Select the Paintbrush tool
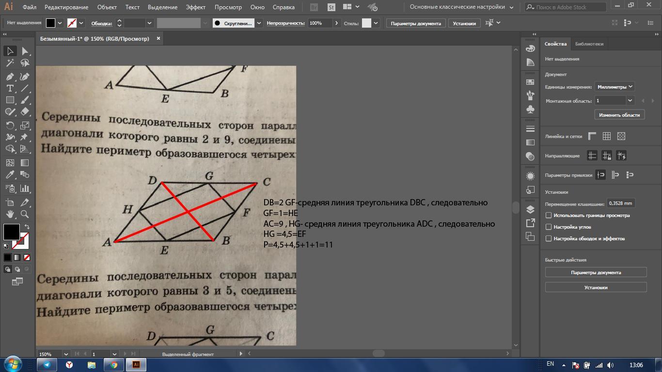Screen dimensions: 662x372 [x=25, y=100]
